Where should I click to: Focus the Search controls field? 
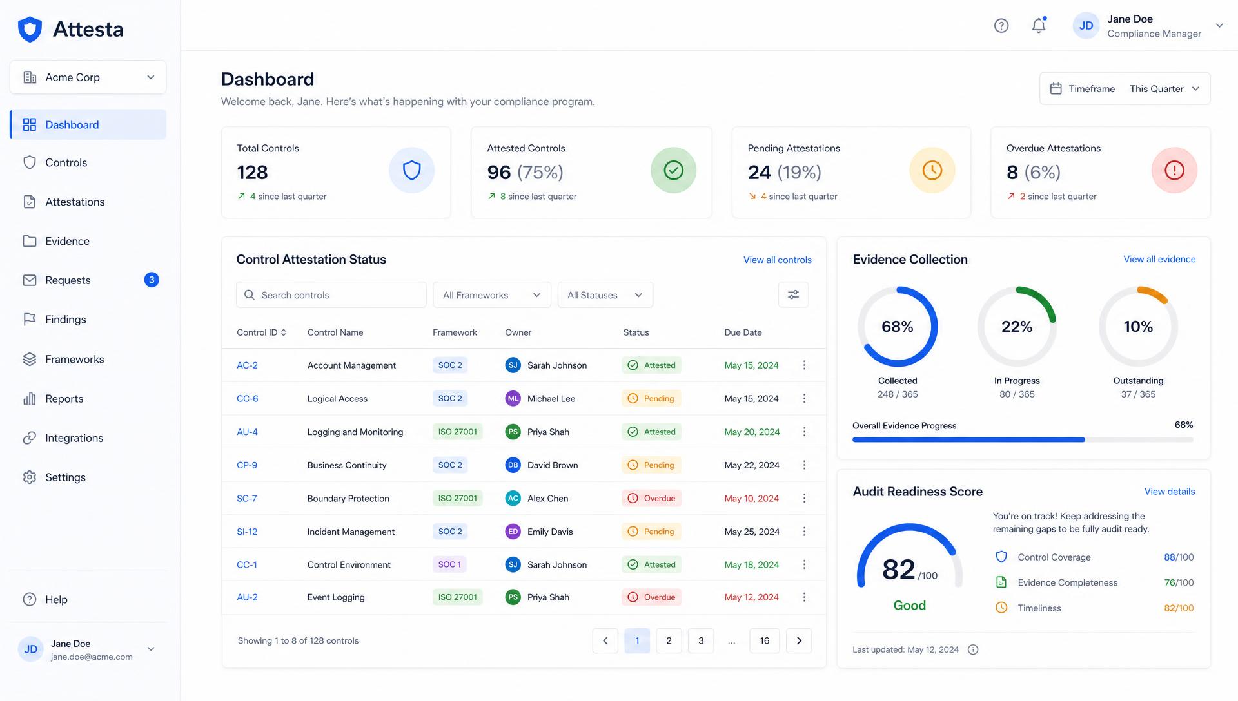click(x=331, y=294)
